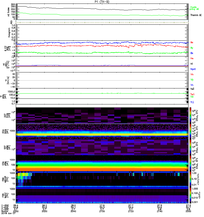Select the black Ni legend label

[x=191, y=64]
